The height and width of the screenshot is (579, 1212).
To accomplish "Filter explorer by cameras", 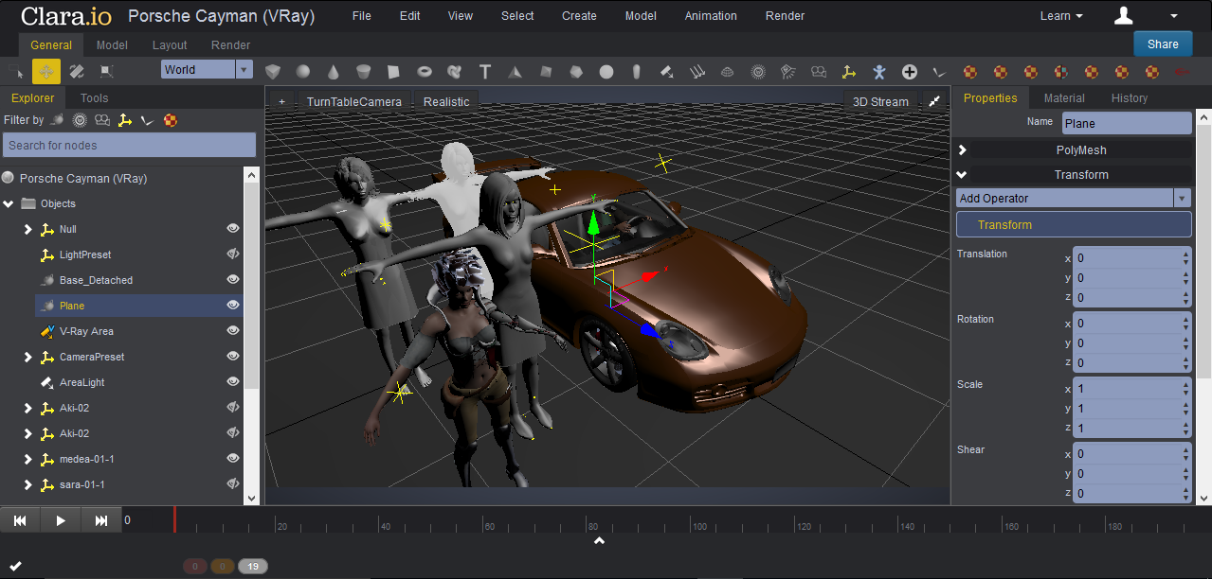I will 101,120.
